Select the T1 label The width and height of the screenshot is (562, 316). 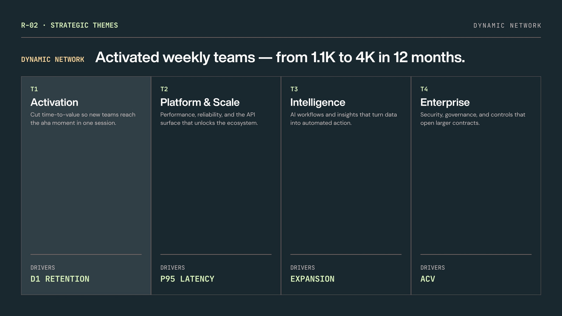pos(34,89)
